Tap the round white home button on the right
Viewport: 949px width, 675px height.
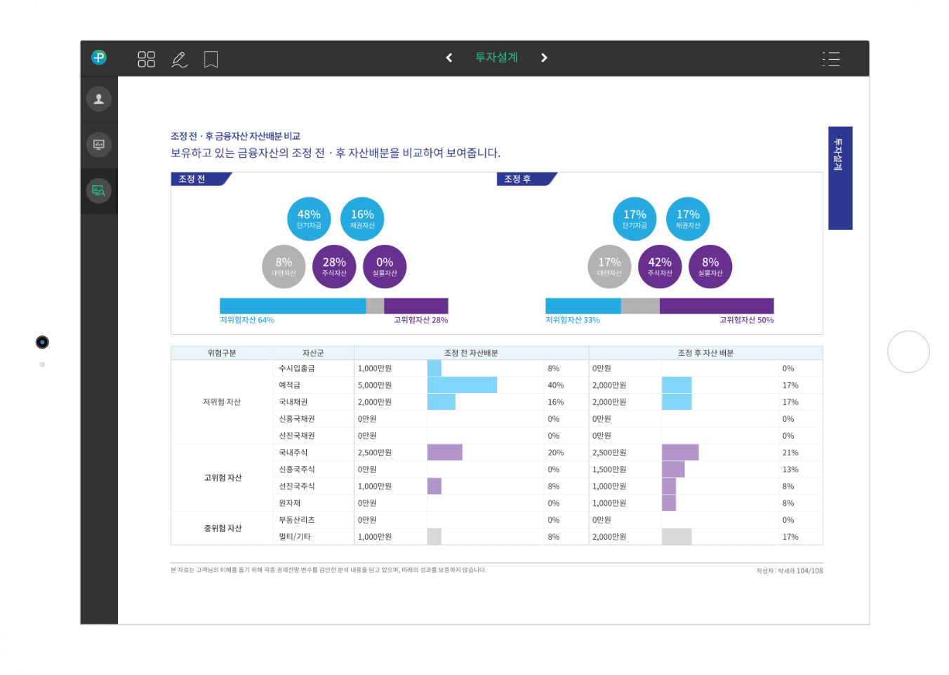pyautogui.click(x=908, y=352)
